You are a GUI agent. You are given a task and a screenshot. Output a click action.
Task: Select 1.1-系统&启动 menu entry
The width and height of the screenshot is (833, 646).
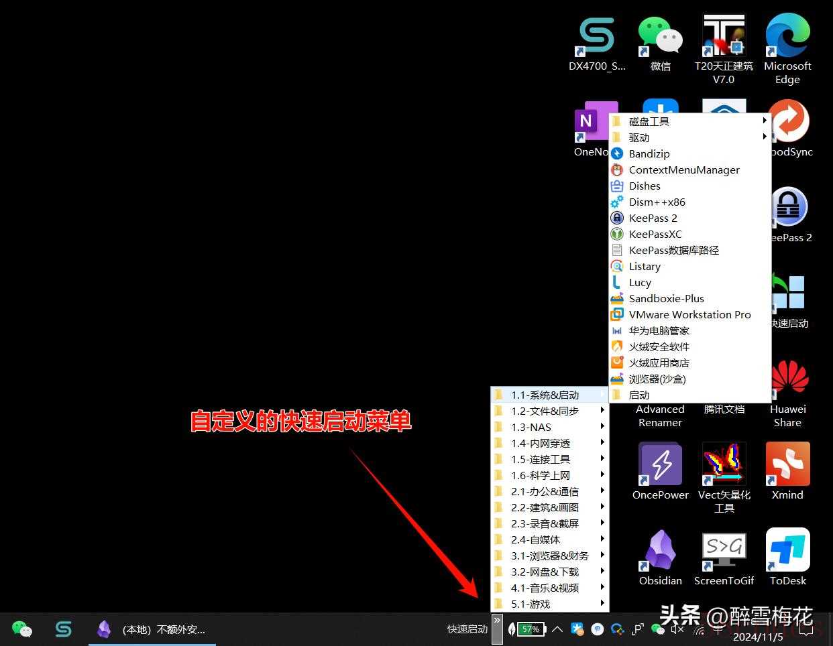click(x=549, y=395)
